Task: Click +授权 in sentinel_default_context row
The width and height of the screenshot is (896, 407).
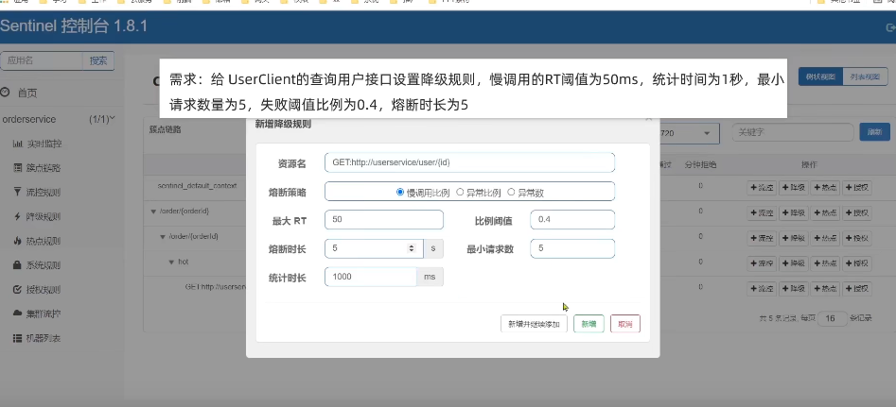Action: (857, 188)
